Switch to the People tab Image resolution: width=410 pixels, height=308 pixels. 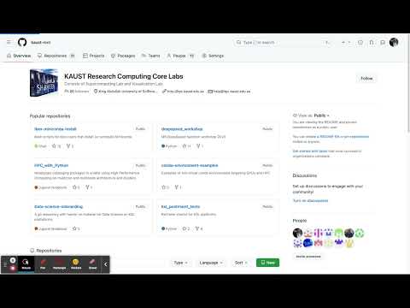pos(180,56)
